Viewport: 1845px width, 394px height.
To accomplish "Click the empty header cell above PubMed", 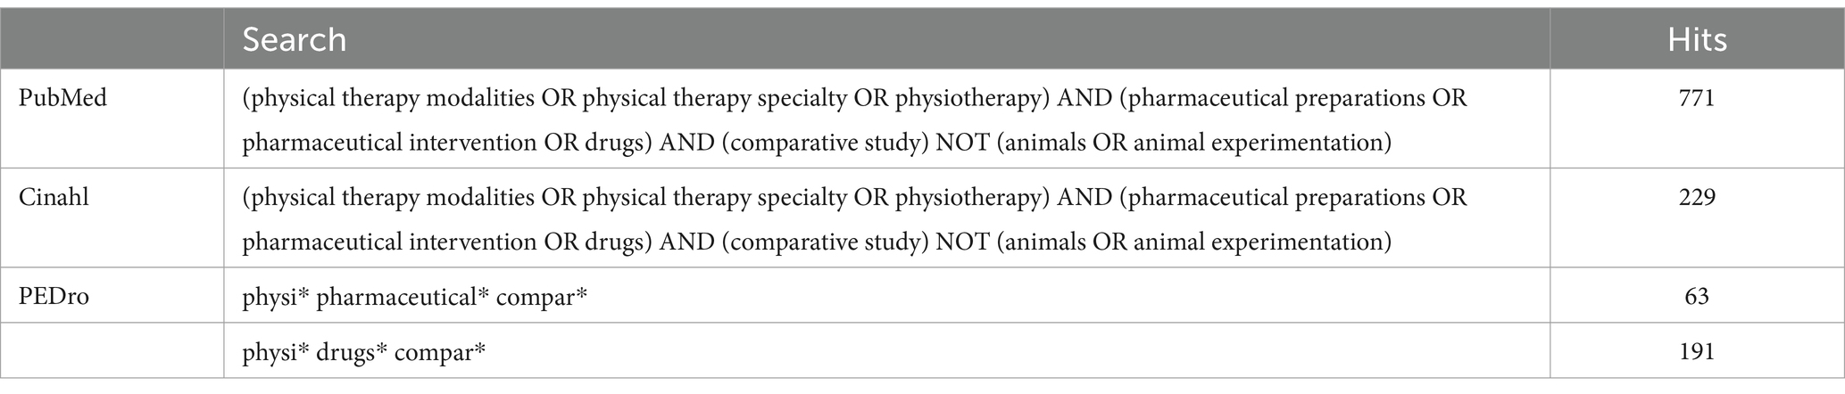I will pyautogui.click(x=112, y=39).
